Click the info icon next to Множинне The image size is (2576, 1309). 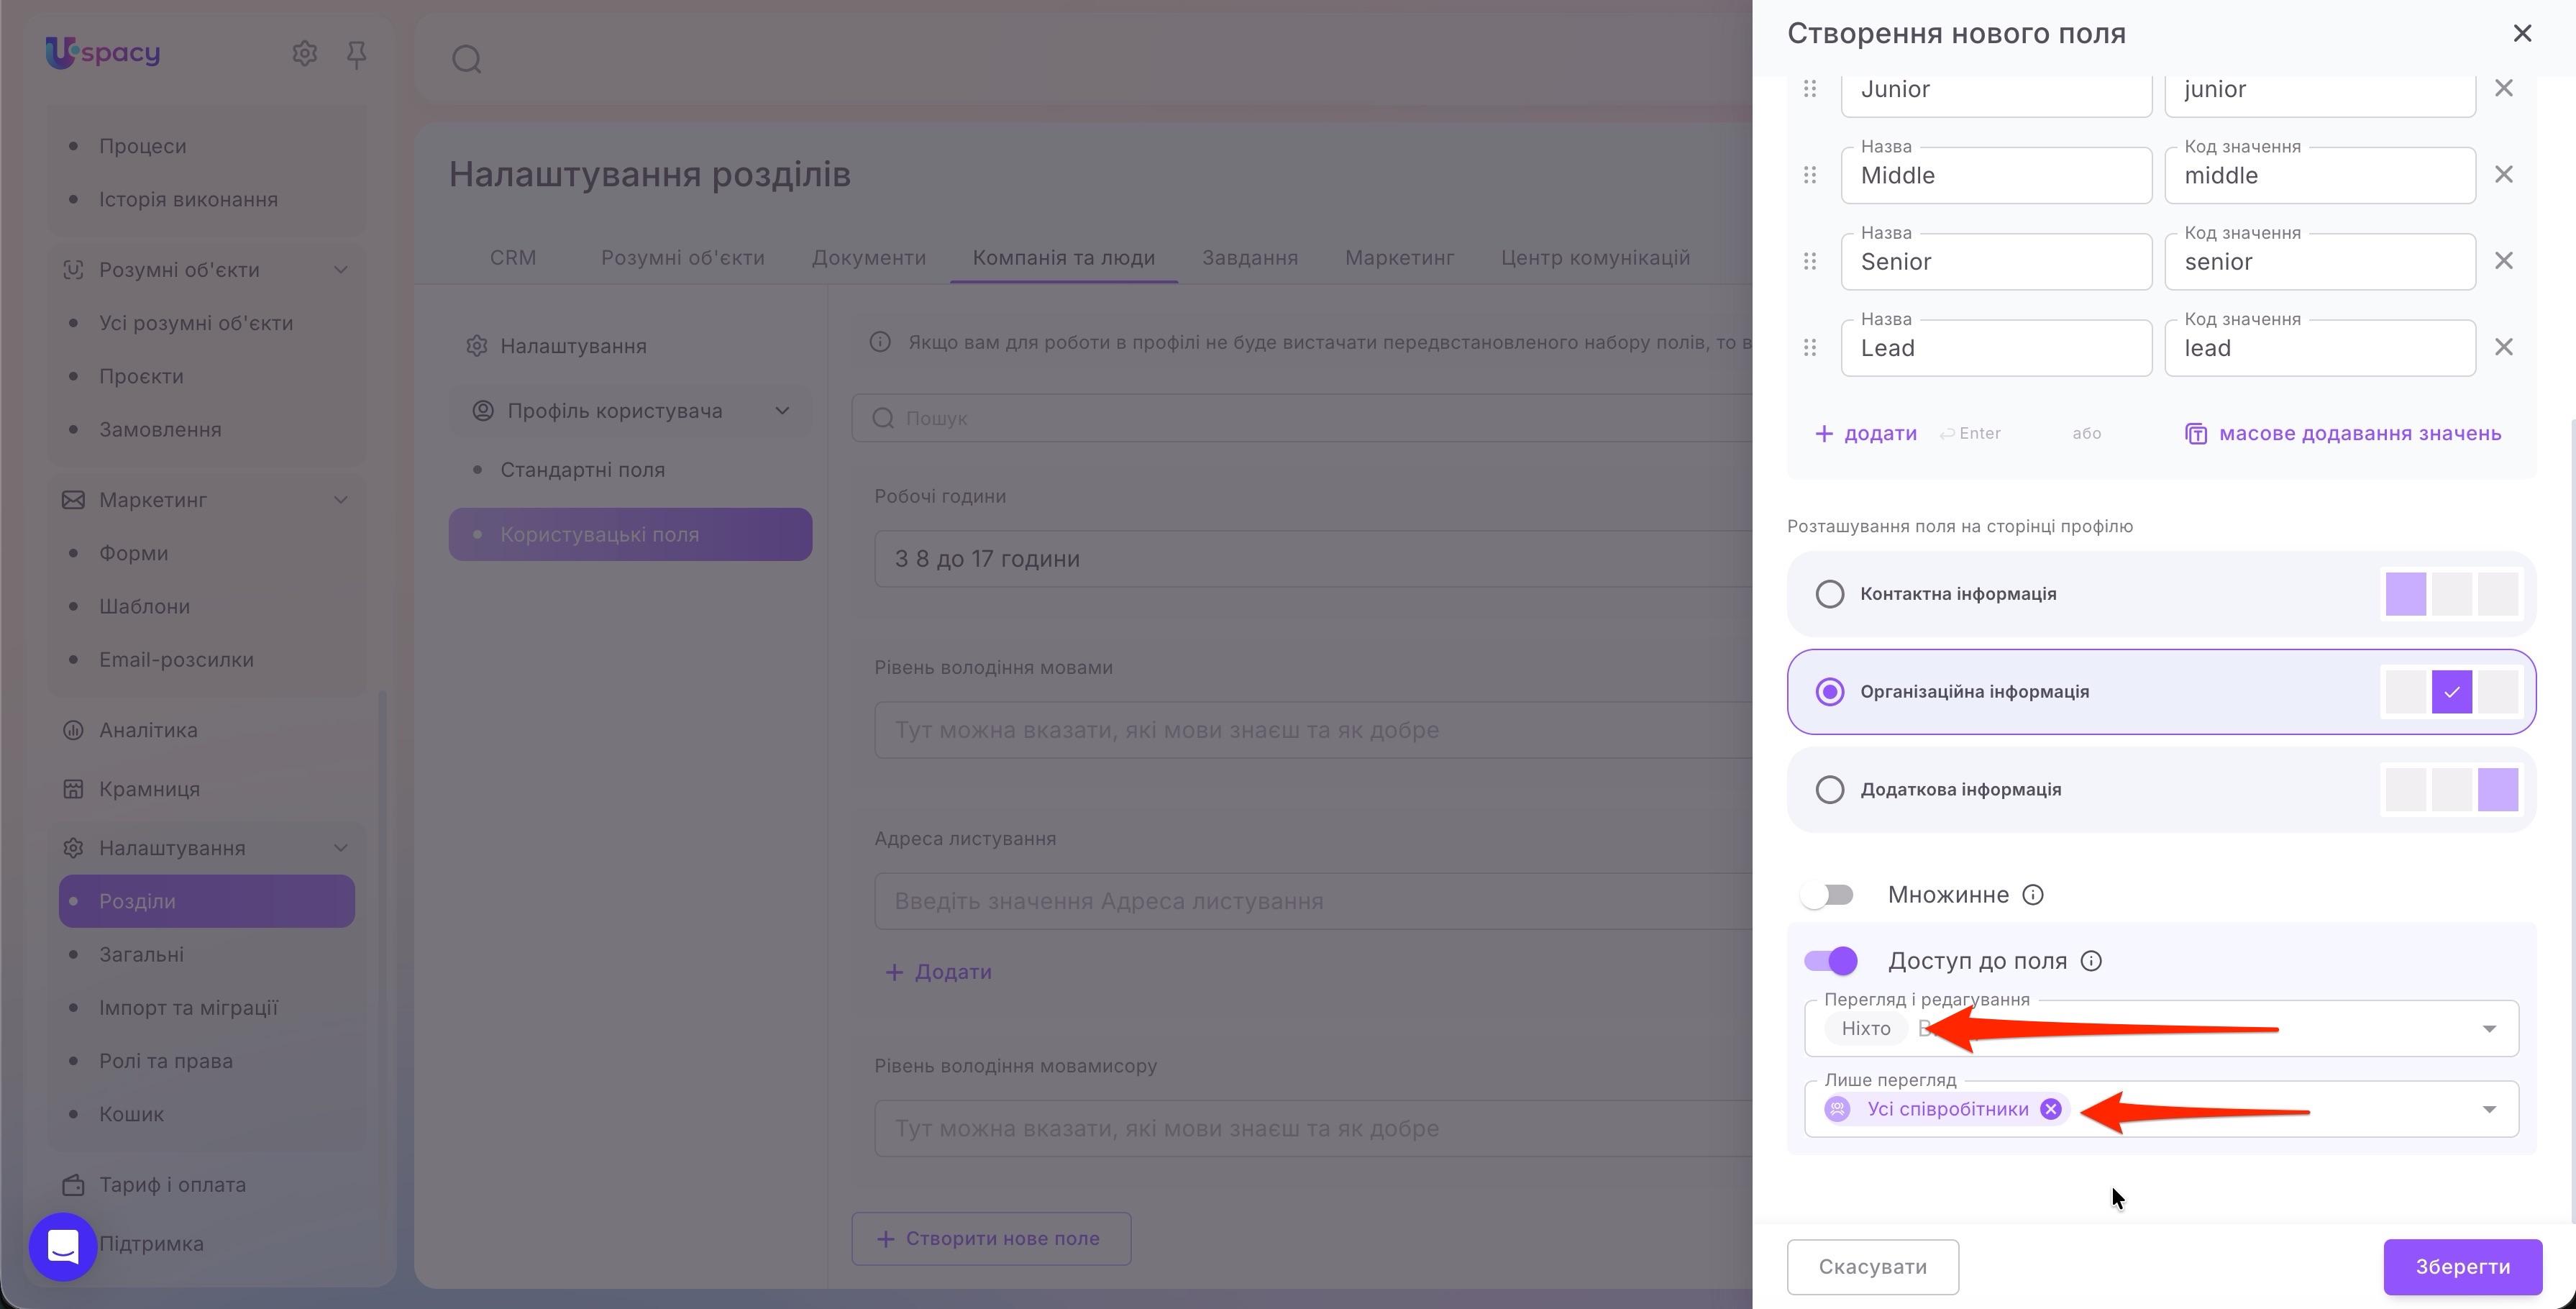pos(2032,895)
